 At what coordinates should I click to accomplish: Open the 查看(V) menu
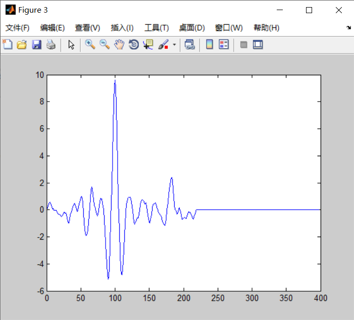pos(87,28)
